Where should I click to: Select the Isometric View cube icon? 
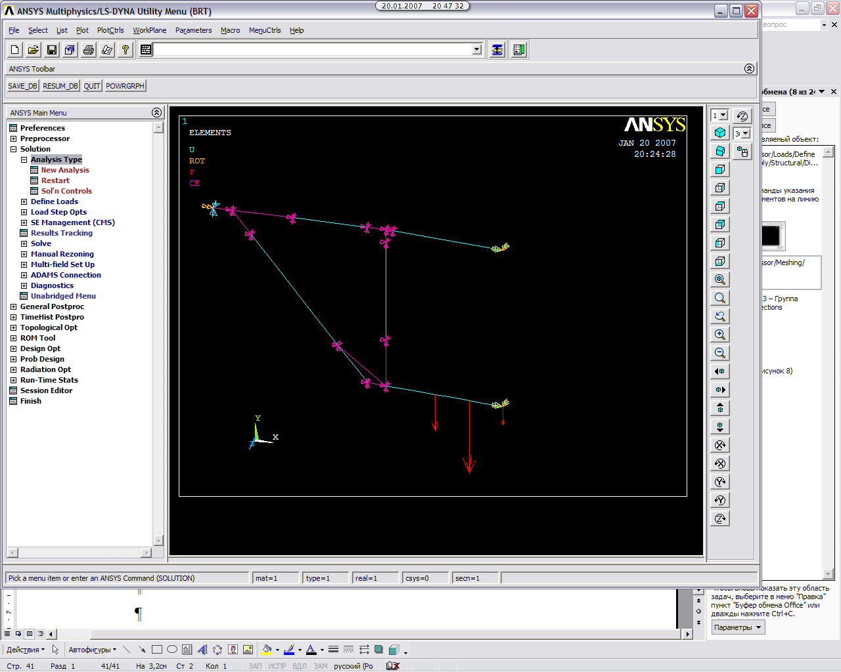pos(720,133)
